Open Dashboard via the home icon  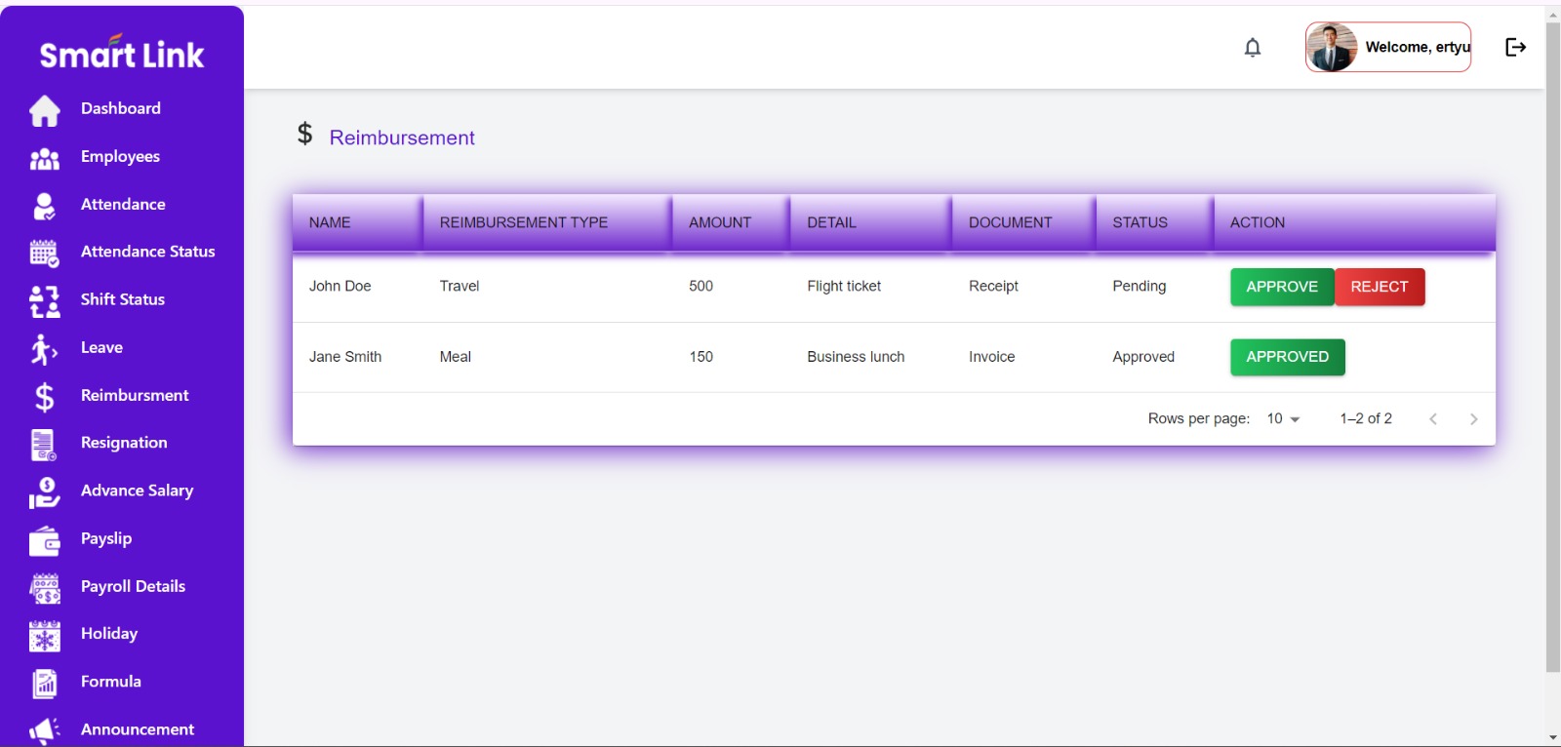click(44, 110)
